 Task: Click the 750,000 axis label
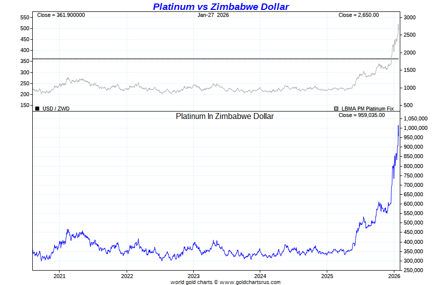[x=413, y=175]
